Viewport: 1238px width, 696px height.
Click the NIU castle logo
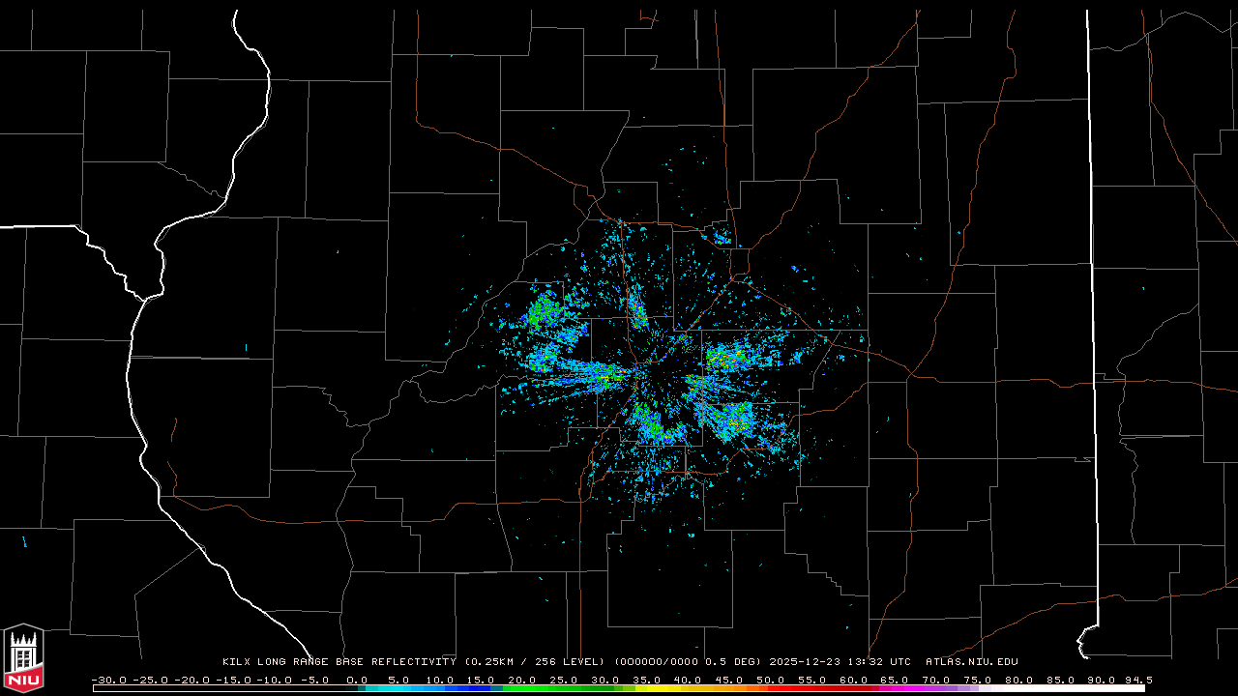click(23, 658)
